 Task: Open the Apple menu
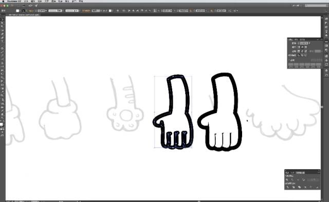pyautogui.click(x=3, y=1)
